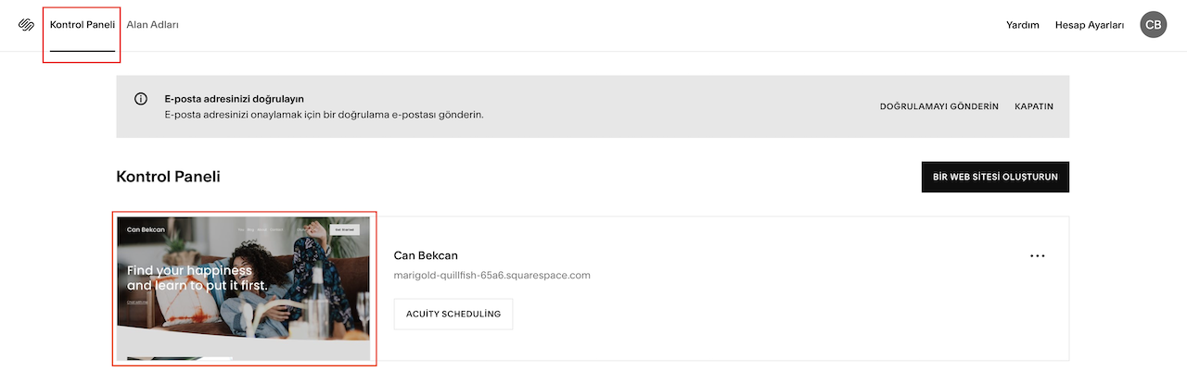Click BİR WEB SİTESİ OLUŞTURUN button
1187x371 pixels.
996,177
